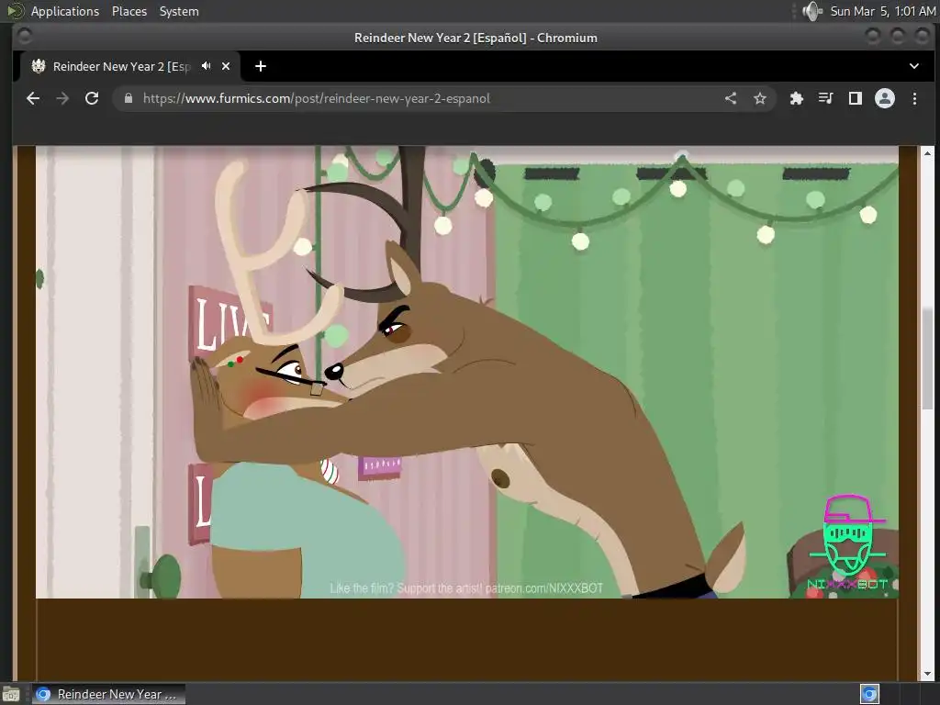
Task: Mute tab via speaker icon
Action: click(x=206, y=66)
